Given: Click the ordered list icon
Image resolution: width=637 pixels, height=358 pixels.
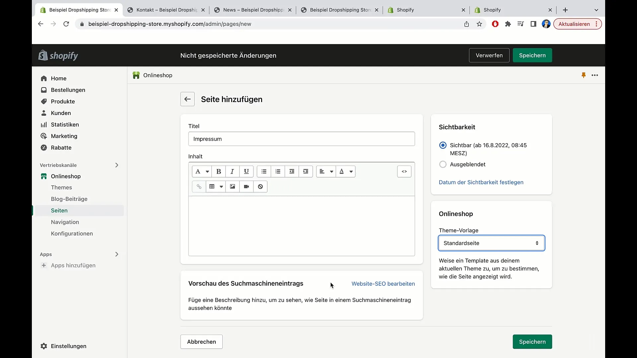Looking at the screenshot, I should click(x=278, y=171).
